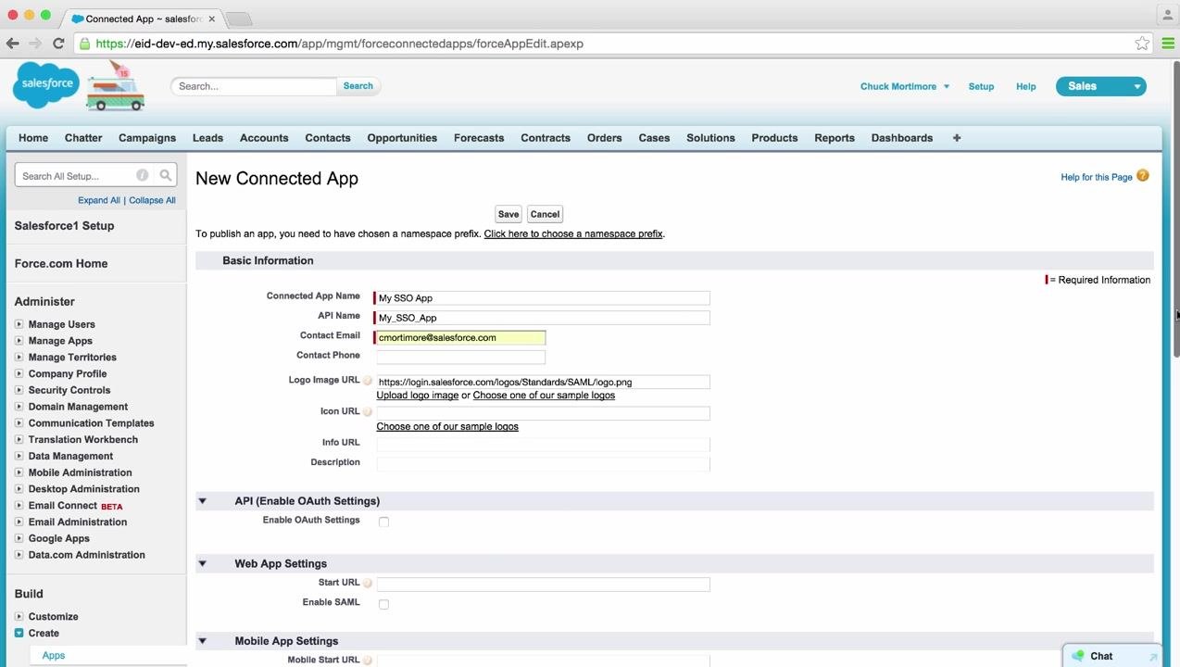Click the Save button
This screenshot has height=667, width=1180.
[508, 214]
